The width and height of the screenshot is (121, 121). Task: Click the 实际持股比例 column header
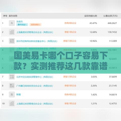click(x=90, y=16)
